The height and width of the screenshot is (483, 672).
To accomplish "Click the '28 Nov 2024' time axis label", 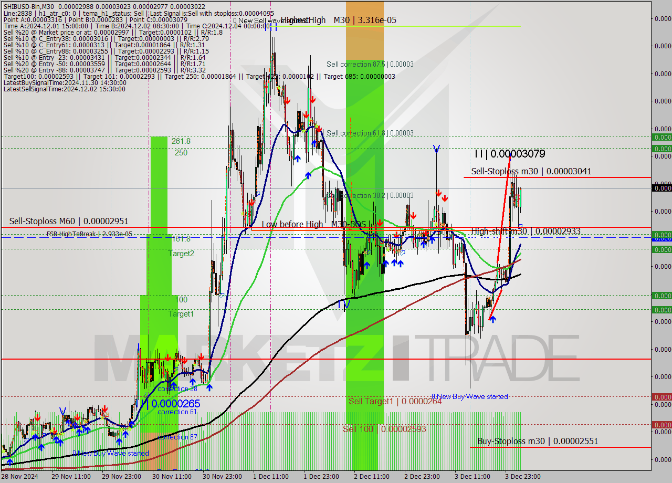I will (x=19, y=477).
